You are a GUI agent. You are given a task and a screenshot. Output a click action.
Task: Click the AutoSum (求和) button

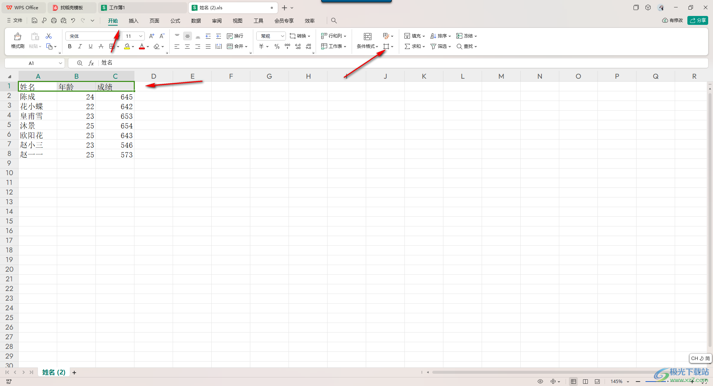(x=414, y=46)
